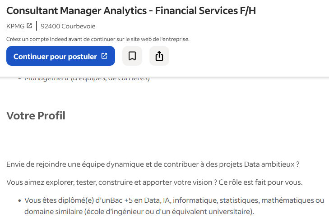This screenshot has height=223, width=329.
Task: Click the Continuer pour postuler button
Action: tap(60, 56)
